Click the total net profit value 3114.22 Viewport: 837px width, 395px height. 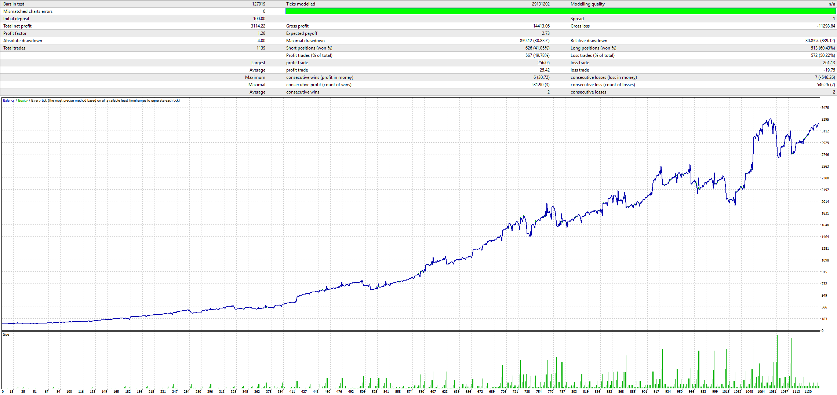[258, 26]
